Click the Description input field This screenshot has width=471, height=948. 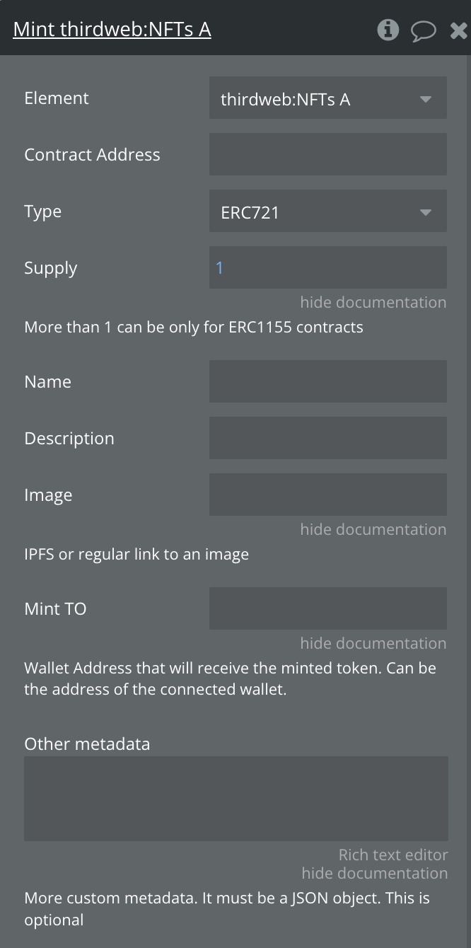tap(327, 438)
